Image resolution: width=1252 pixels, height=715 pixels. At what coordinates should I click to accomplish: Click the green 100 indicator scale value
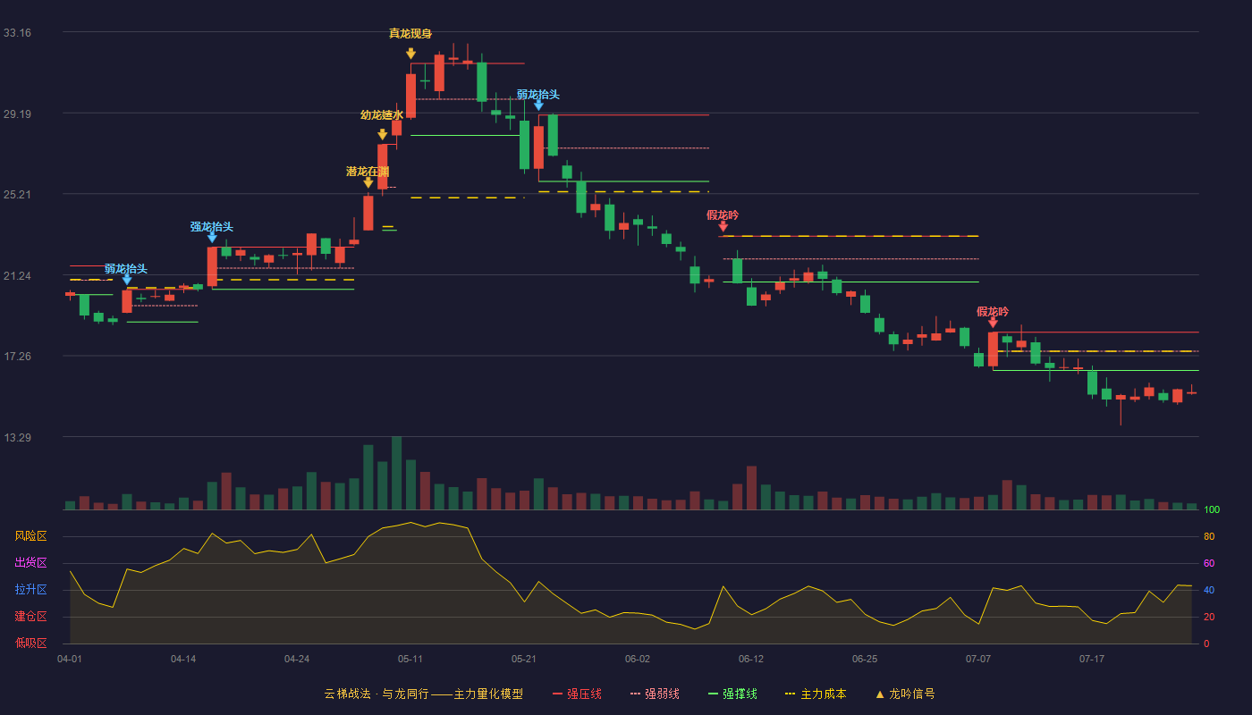1212,509
